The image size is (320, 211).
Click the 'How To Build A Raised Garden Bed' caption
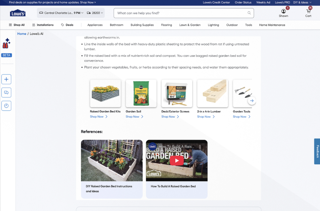(173, 186)
